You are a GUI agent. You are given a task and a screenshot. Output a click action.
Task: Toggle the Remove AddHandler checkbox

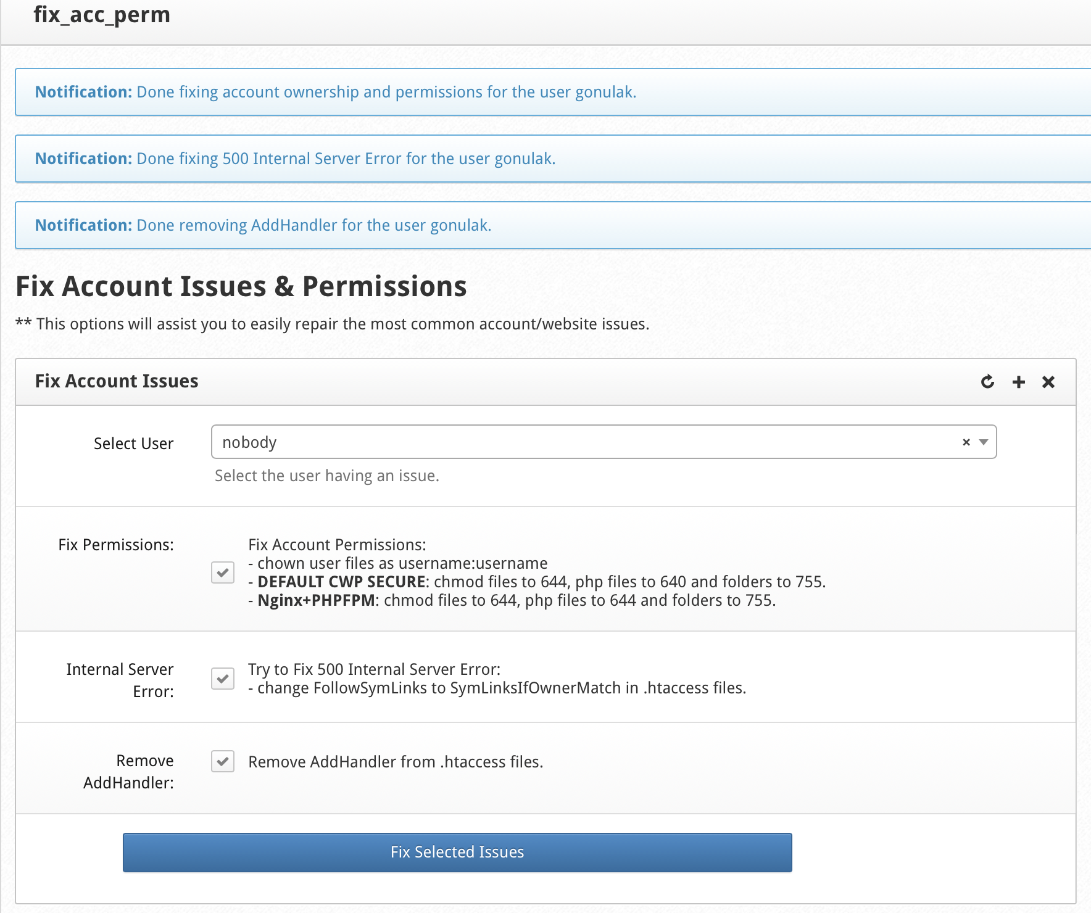(223, 761)
